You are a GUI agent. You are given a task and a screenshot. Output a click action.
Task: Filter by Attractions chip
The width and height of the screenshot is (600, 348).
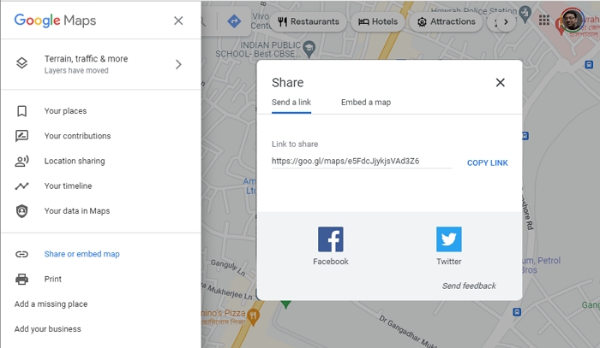[447, 21]
